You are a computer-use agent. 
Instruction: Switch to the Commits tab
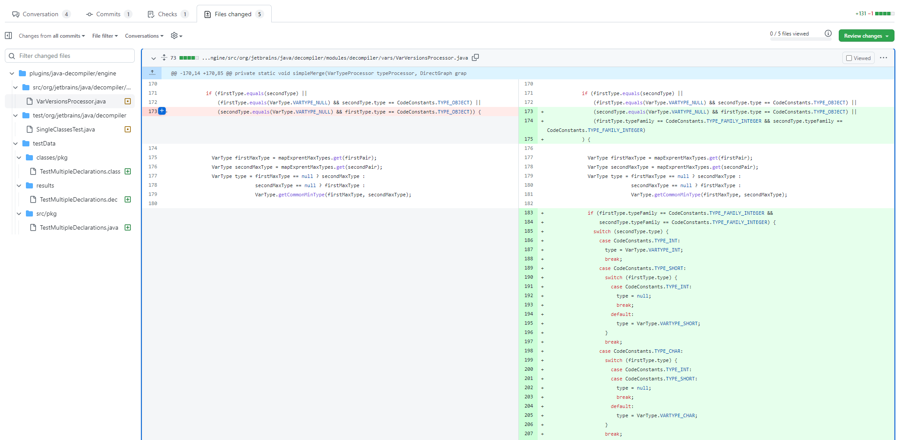tap(109, 14)
